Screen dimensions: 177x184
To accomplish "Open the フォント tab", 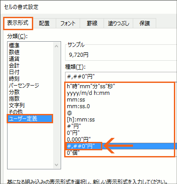I will coord(68,23).
